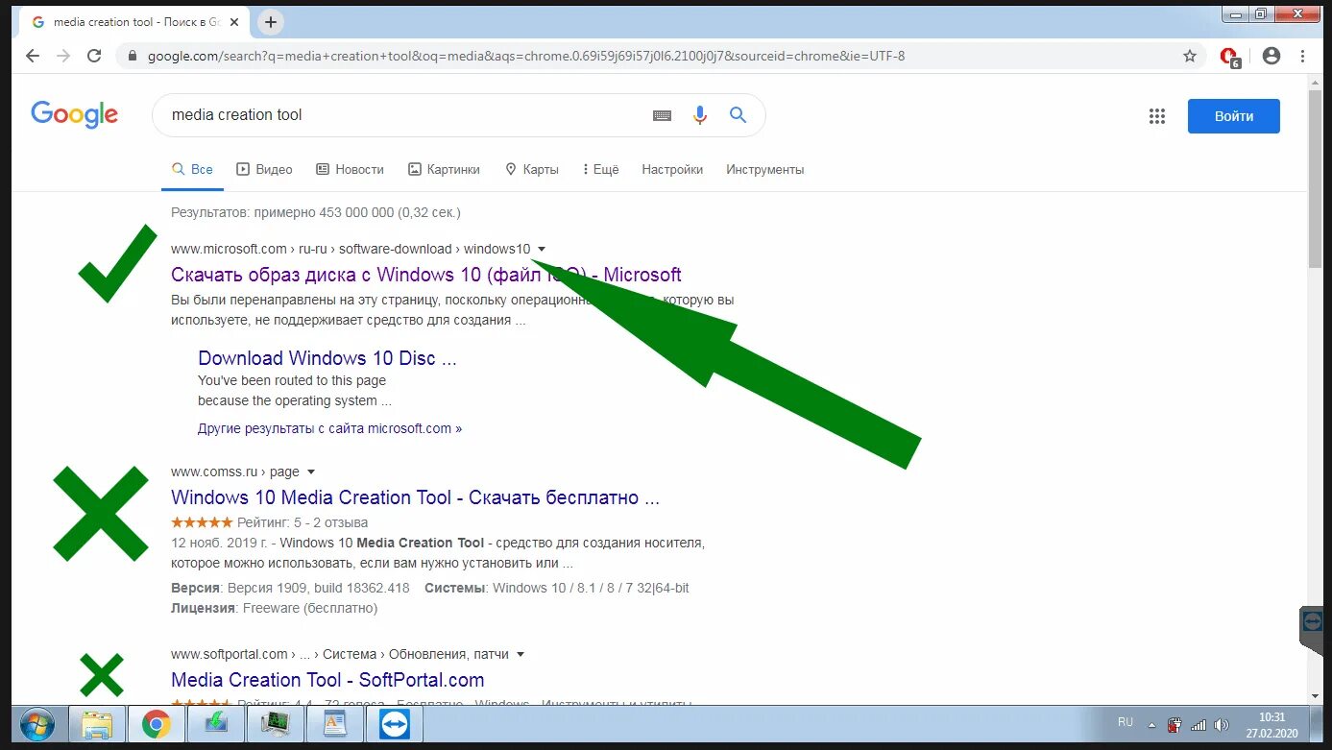Click Chrome icon in the taskbar

(x=156, y=724)
